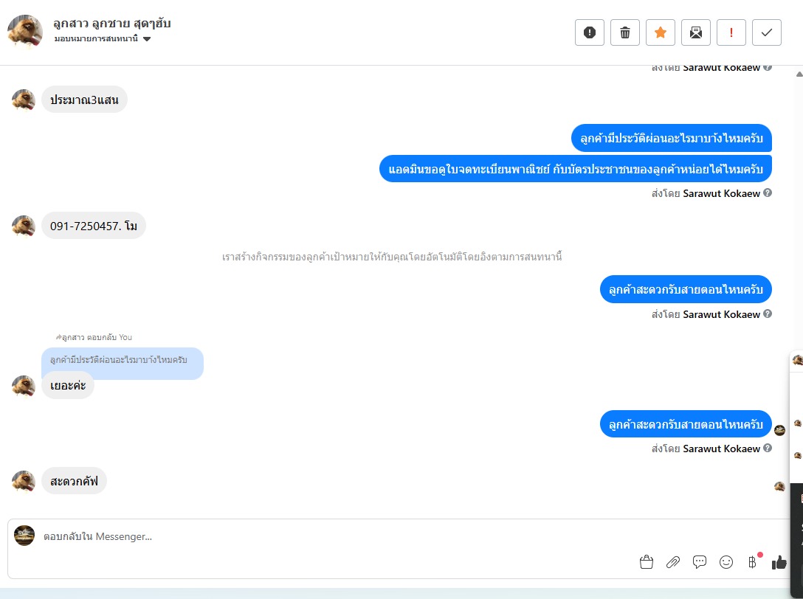Mark conversation as spam icon
Image resolution: width=803 pixels, height=599 pixels.
tap(590, 32)
